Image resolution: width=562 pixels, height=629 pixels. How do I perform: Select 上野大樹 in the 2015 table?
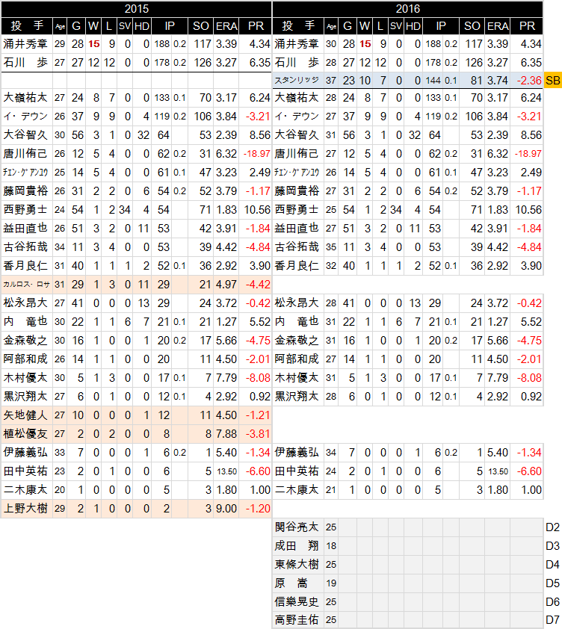[x=26, y=508]
